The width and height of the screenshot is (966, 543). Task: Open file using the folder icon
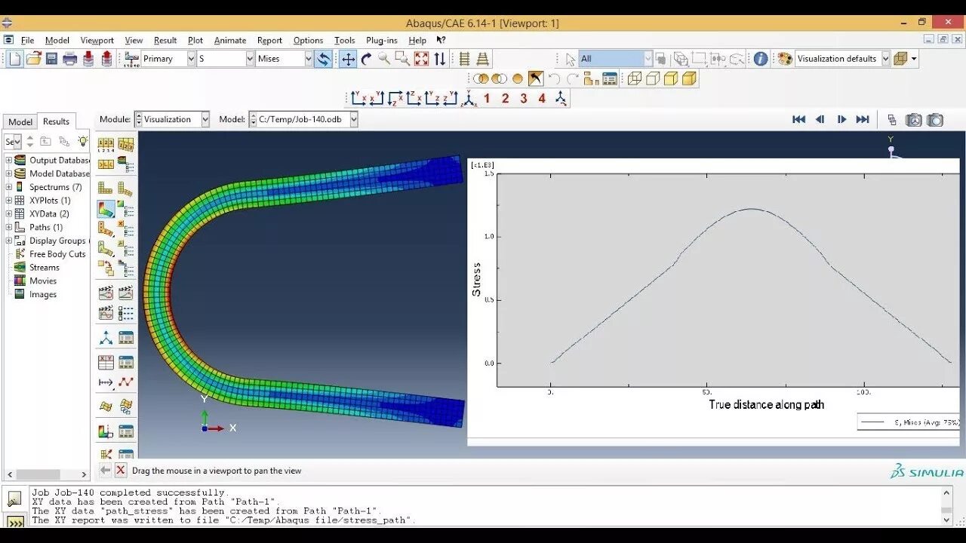point(33,59)
